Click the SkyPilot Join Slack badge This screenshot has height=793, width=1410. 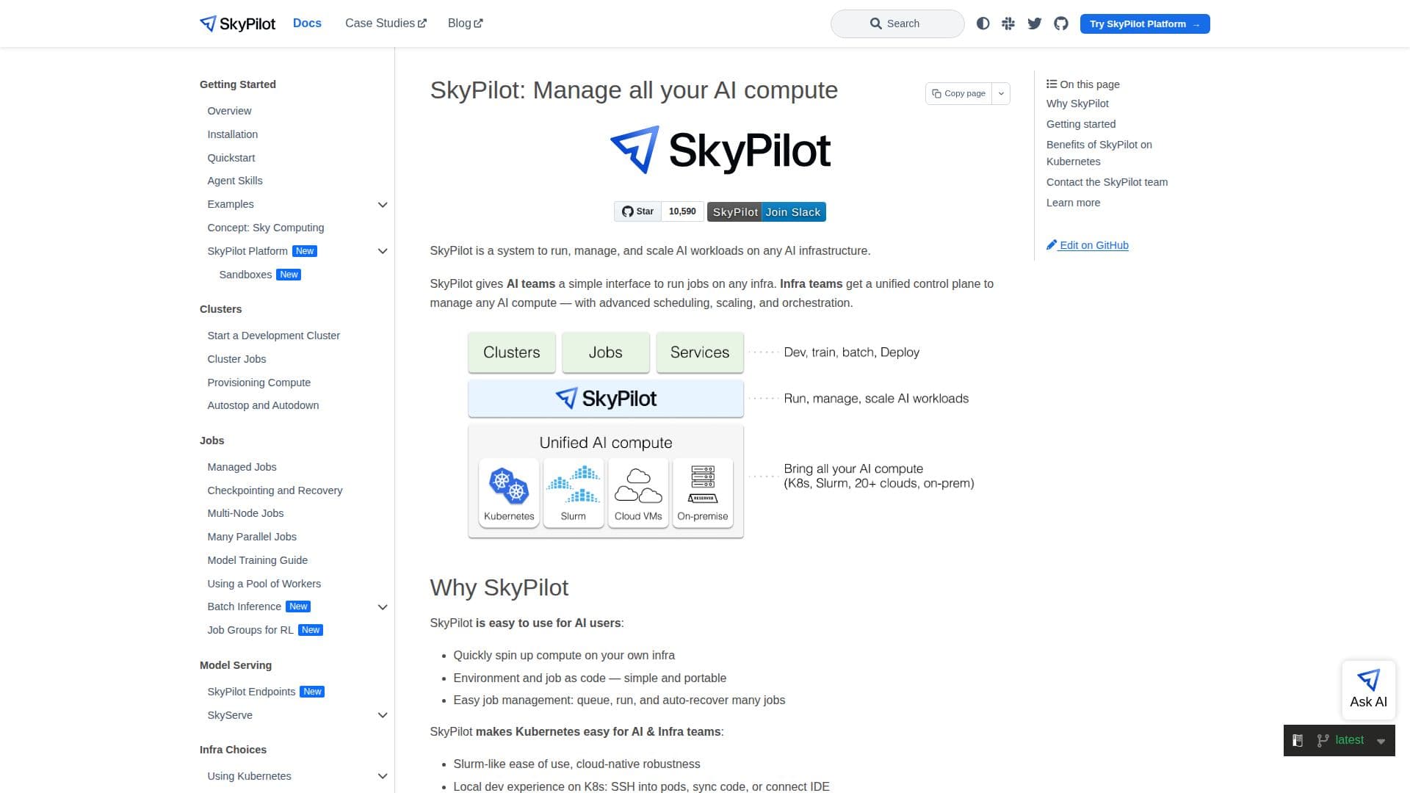point(766,211)
